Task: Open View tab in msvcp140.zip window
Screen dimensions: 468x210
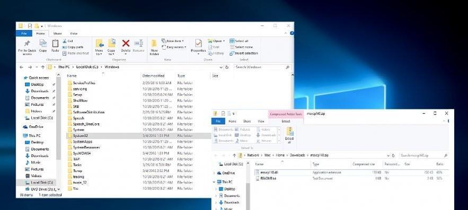Action: (x=261, y=121)
